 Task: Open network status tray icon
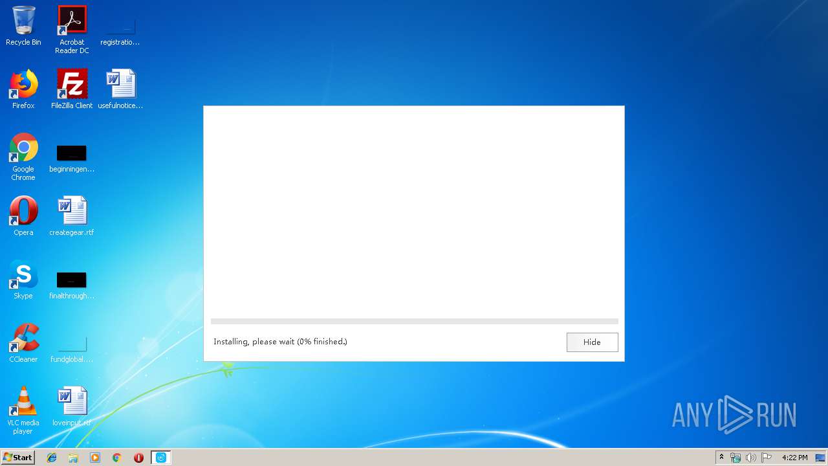(x=735, y=458)
